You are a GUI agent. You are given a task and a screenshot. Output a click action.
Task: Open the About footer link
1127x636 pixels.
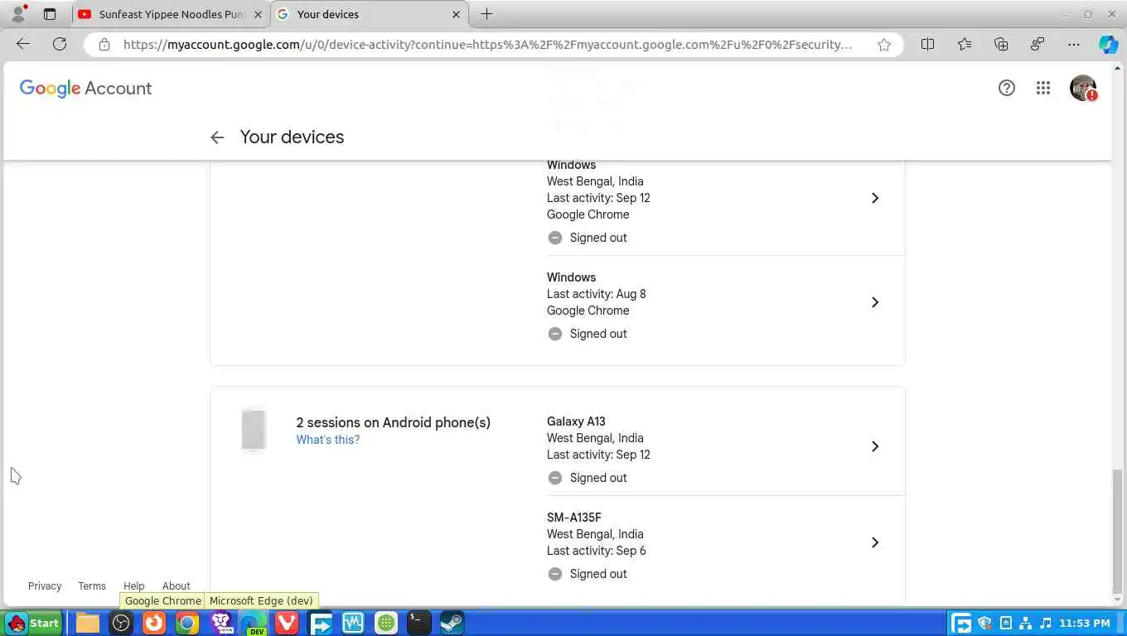pyautogui.click(x=176, y=585)
